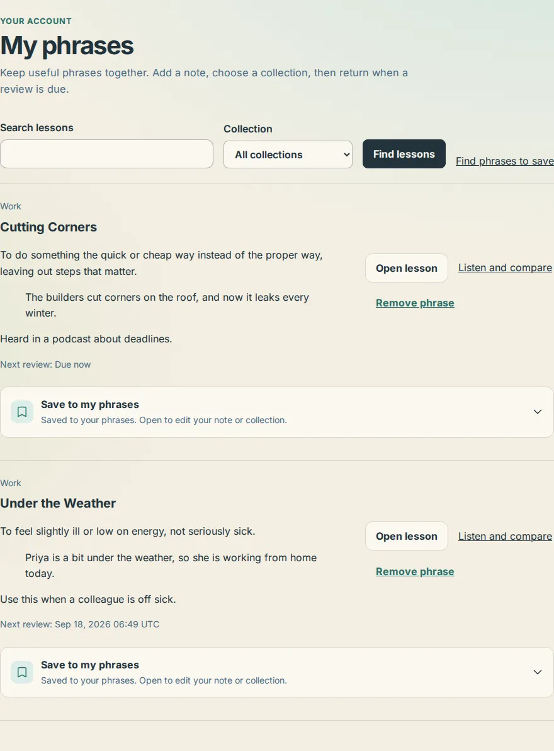Viewport: 554px width, 751px height.
Task: Click the Next review: Due now text
Action: (x=45, y=364)
